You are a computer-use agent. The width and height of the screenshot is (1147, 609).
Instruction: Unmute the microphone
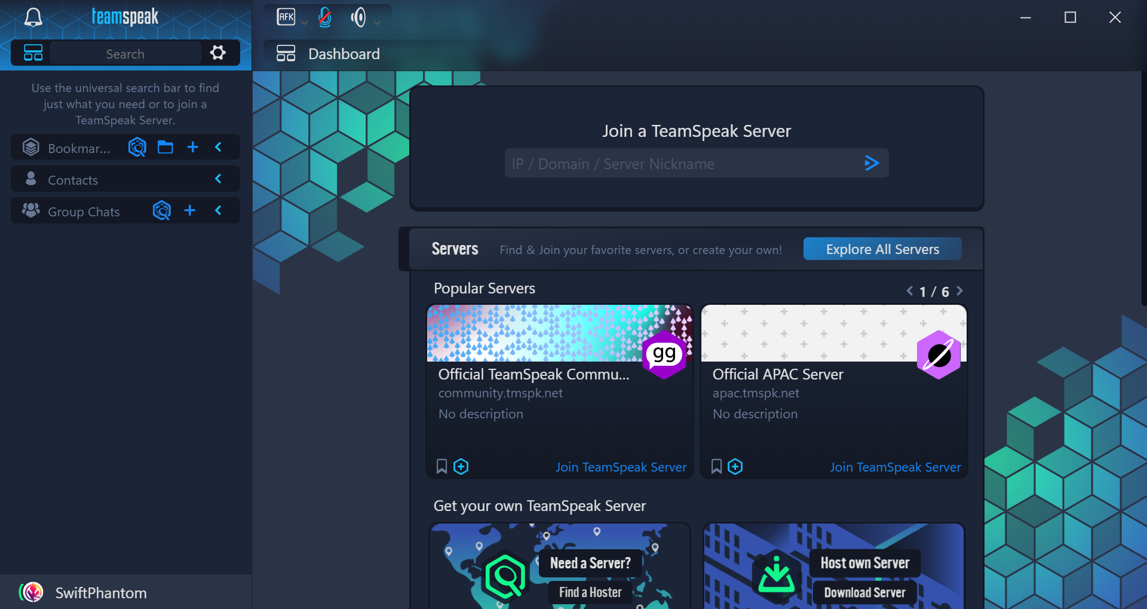point(324,17)
